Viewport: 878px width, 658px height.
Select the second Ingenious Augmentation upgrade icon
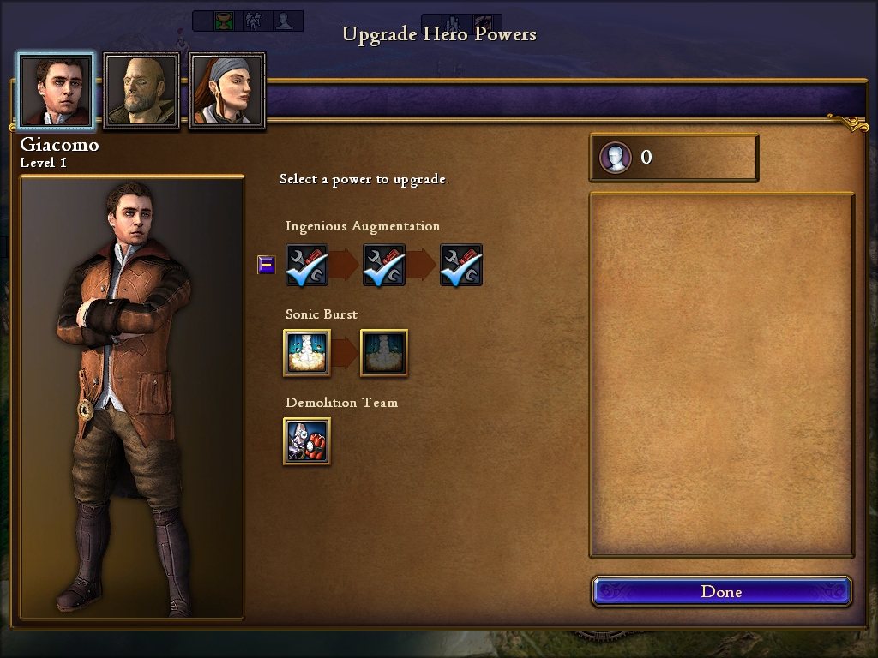point(384,266)
